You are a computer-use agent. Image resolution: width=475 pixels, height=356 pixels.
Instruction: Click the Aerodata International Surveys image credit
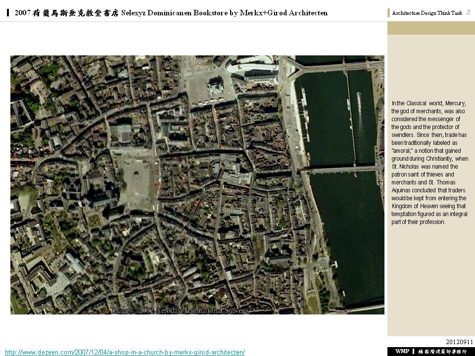[180, 311]
